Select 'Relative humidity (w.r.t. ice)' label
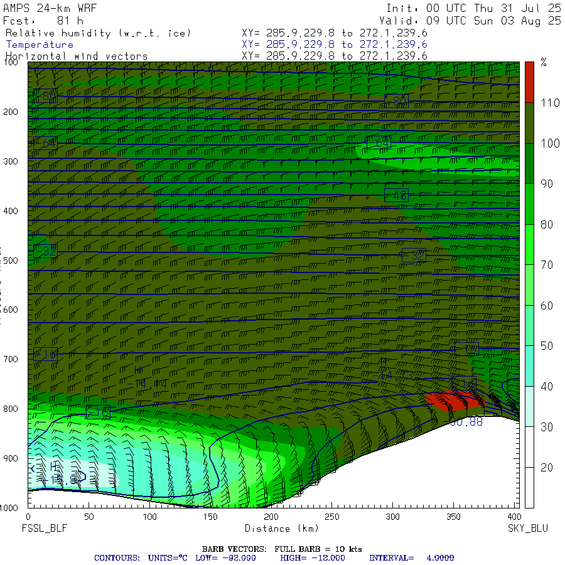This screenshot has height=565, width=565. [98, 33]
